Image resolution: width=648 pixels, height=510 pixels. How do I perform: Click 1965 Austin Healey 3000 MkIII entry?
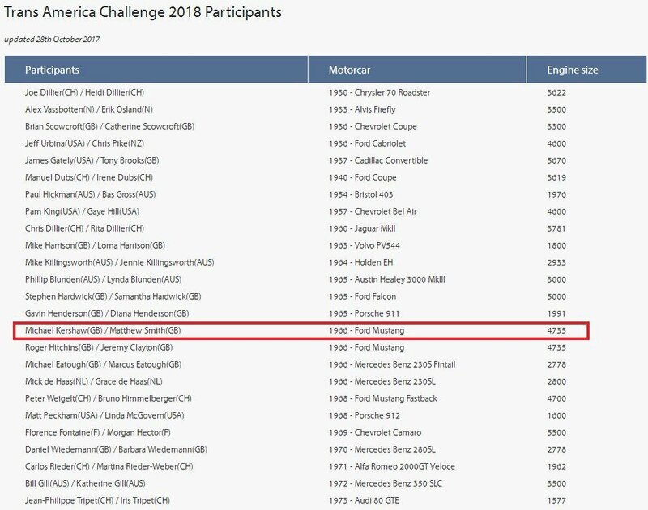pos(387,279)
